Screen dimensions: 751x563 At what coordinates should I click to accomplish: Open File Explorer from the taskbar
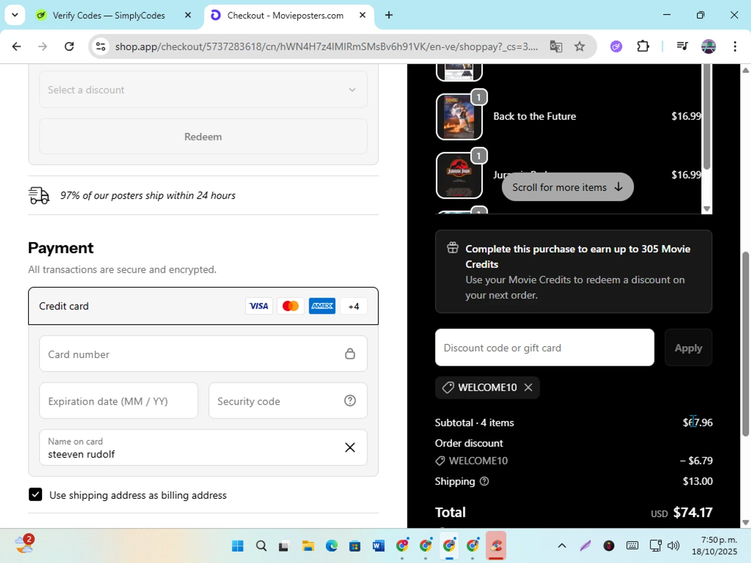(x=308, y=545)
